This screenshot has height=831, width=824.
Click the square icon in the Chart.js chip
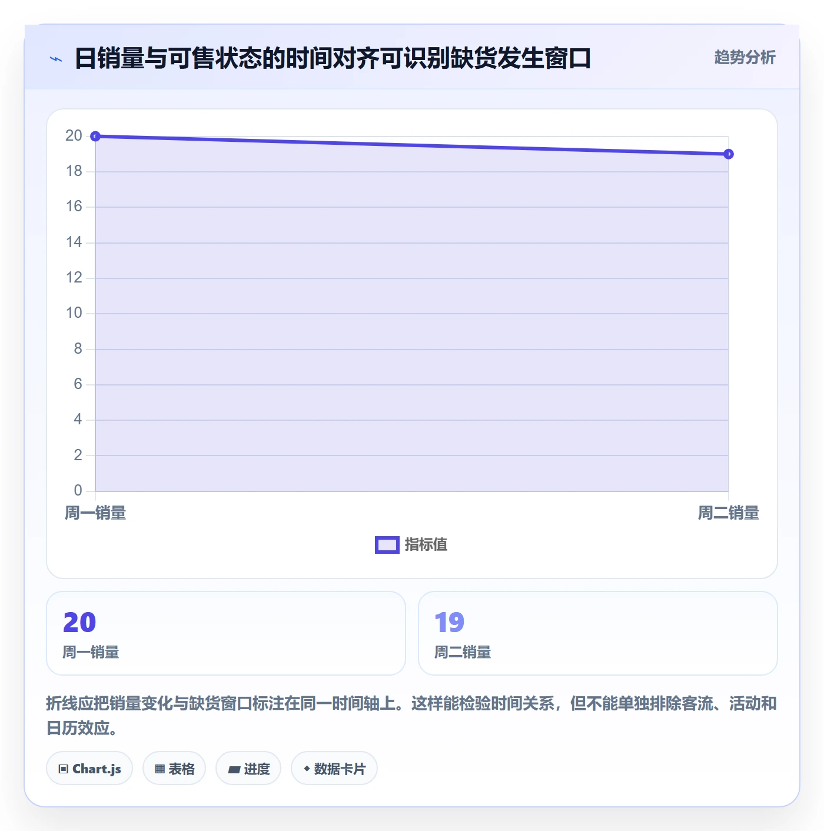click(64, 769)
